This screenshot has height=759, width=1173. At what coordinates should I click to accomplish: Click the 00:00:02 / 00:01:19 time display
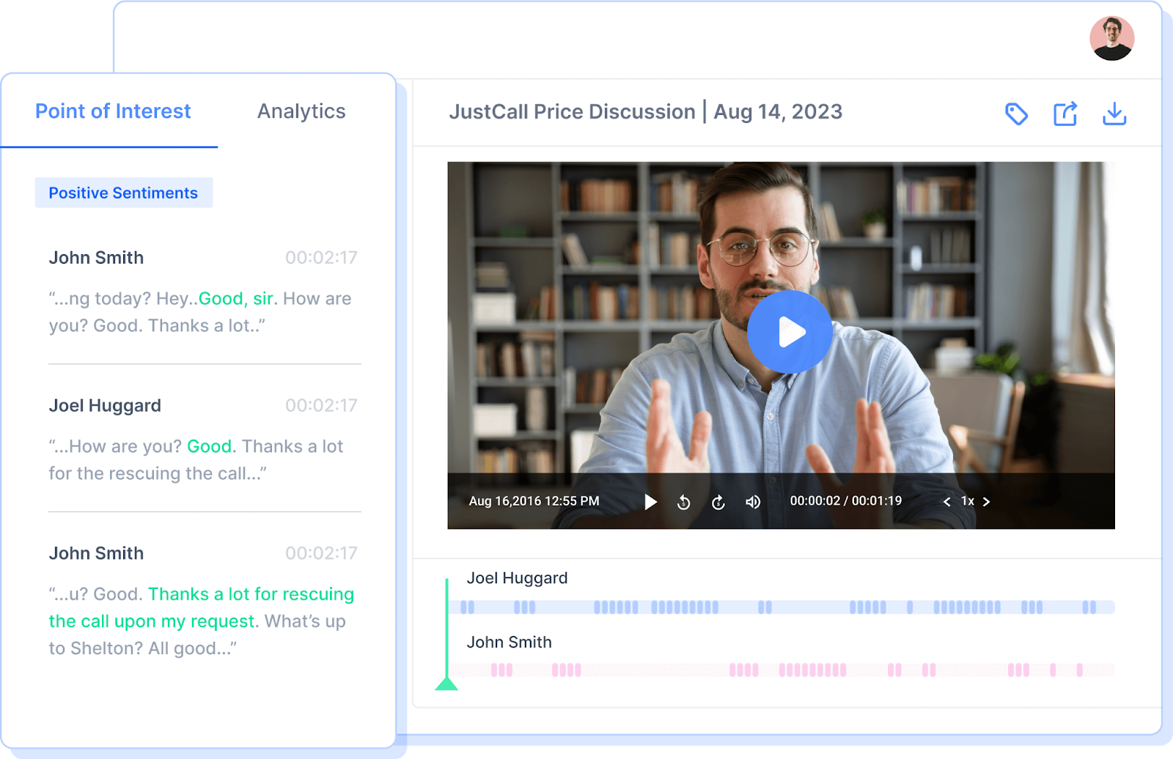pyautogui.click(x=846, y=501)
